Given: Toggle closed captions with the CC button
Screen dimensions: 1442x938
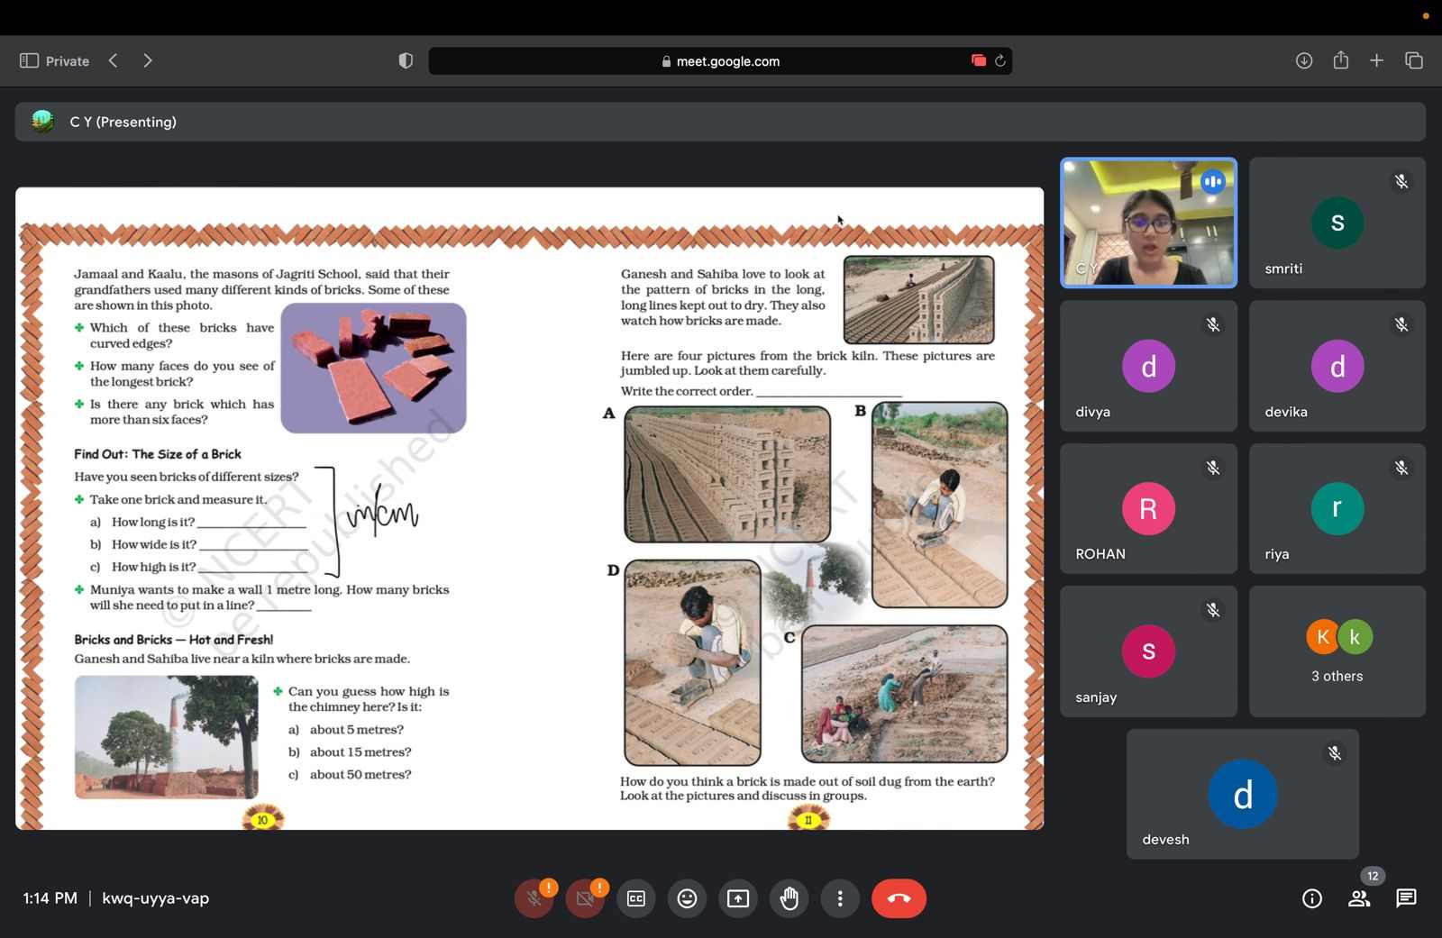Looking at the screenshot, I should point(636,899).
